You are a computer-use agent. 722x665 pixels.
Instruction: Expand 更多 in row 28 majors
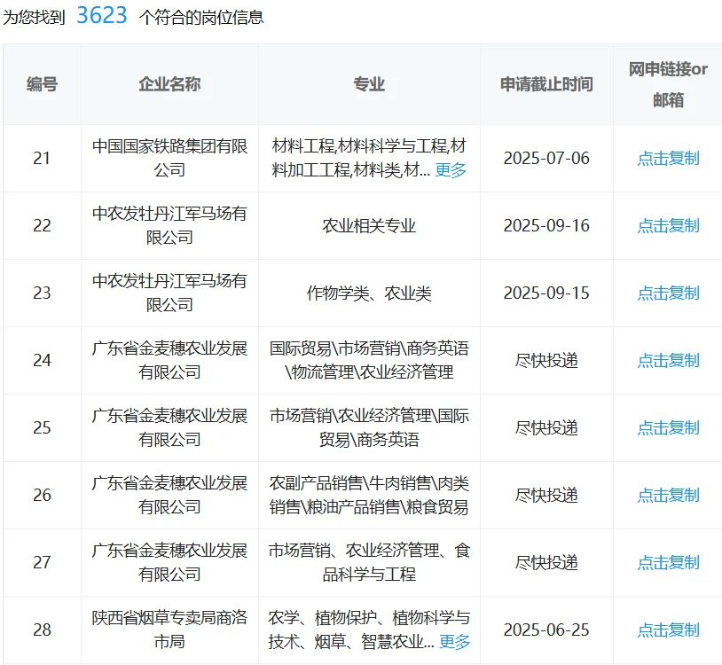coord(454,642)
